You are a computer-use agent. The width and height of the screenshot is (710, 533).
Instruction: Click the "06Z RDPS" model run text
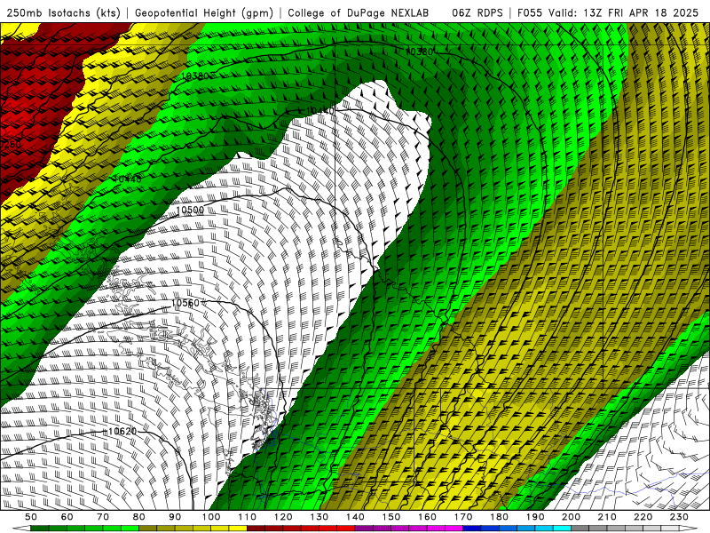pos(477,13)
